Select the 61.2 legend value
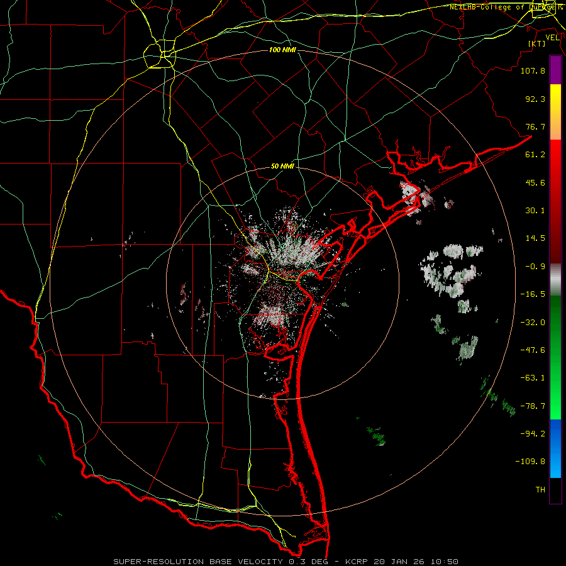Image resolution: width=566 pixels, height=566 pixels. pos(535,155)
